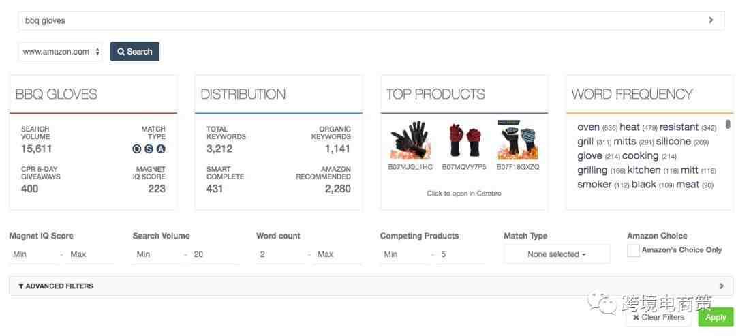The height and width of the screenshot is (336, 736).
Task: Open product B07MQVY7P5 glove thumbnail
Action: pos(464,140)
